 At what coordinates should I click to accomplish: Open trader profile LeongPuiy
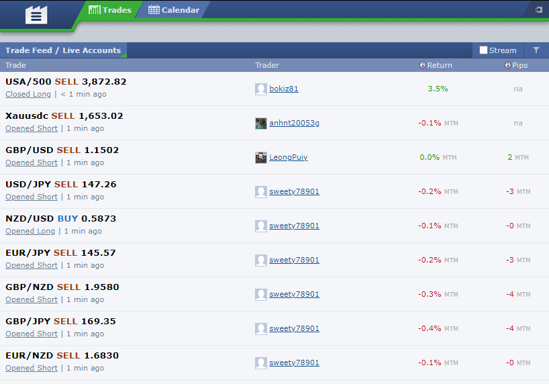(288, 157)
